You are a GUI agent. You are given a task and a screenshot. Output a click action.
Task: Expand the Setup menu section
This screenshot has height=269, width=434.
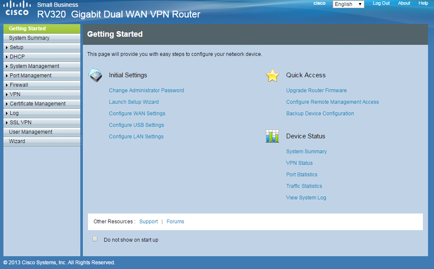click(x=17, y=47)
